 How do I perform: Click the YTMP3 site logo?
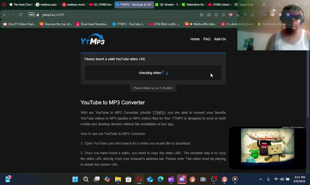[93, 39]
